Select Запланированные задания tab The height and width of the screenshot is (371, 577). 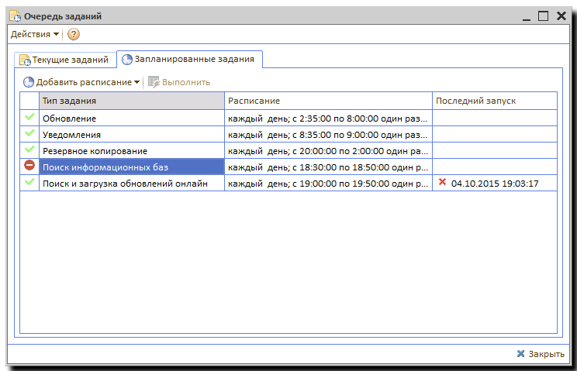(x=191, y=59)
